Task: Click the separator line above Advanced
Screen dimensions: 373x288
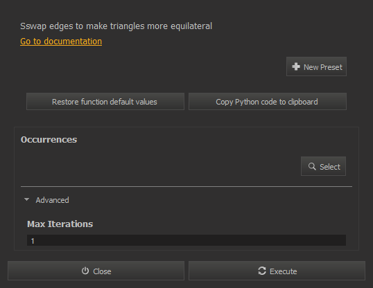Action: (x=186, y=187)
